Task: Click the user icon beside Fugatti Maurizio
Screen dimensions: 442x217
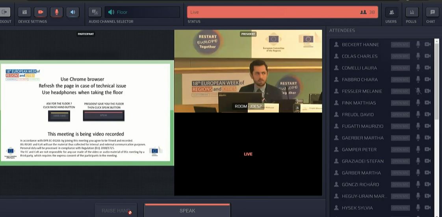Action: point(336,126)
